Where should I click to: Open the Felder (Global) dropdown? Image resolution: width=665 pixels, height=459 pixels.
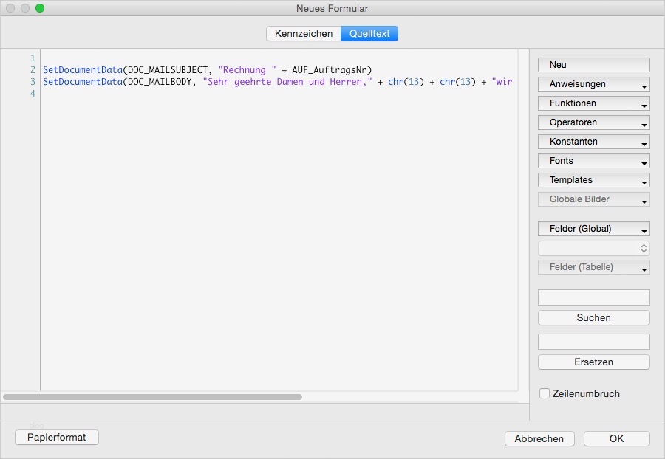[594, 229]
